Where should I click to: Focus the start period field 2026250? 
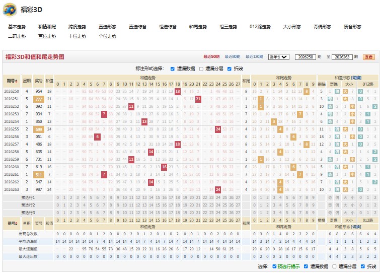tap(306, 57)
